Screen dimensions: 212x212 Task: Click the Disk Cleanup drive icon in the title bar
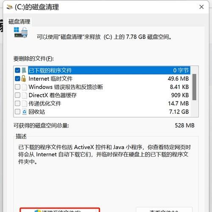10,7
